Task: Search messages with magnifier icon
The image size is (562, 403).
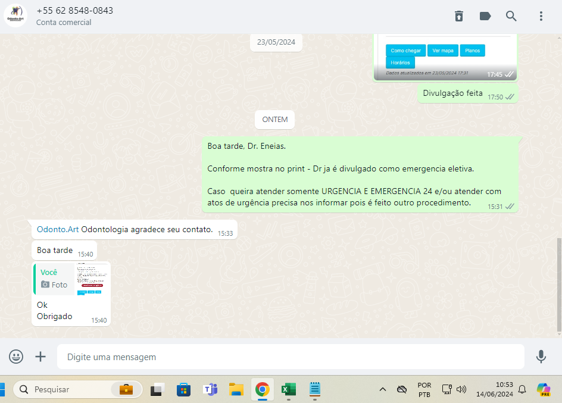Action: (x=511, y=16)
